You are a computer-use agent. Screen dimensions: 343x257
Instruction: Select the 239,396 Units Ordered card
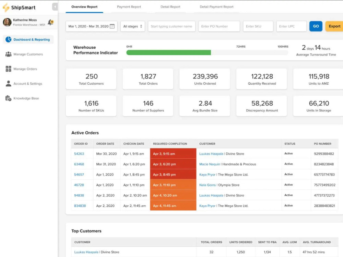point(205,79)
